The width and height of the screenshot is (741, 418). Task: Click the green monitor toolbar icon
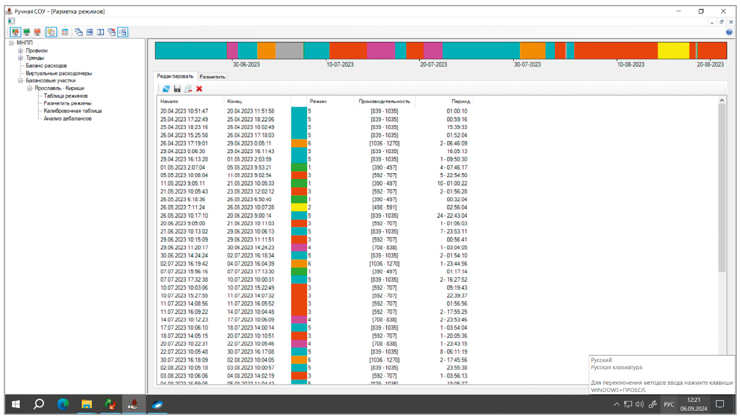27,32
